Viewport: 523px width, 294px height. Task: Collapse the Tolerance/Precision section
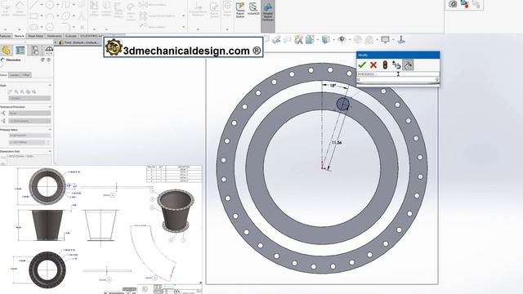coord(50,107)
